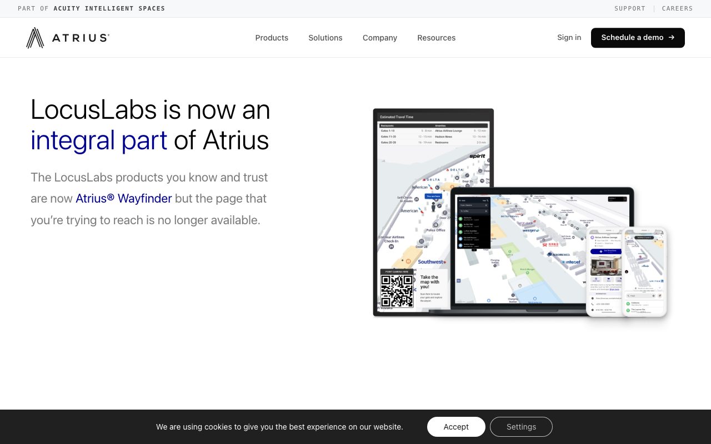Screen dimensions: 711x444
Task: Open the Resources menu
Action: [437, 38]
